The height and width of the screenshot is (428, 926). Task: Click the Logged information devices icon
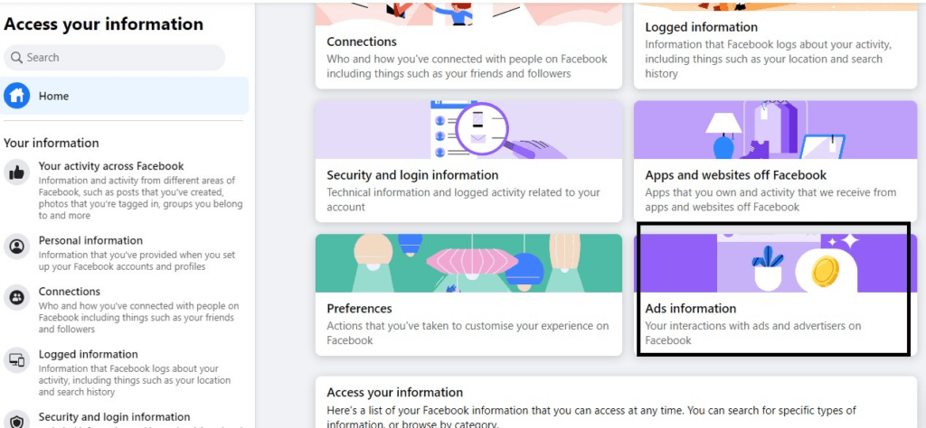point(16,360)
